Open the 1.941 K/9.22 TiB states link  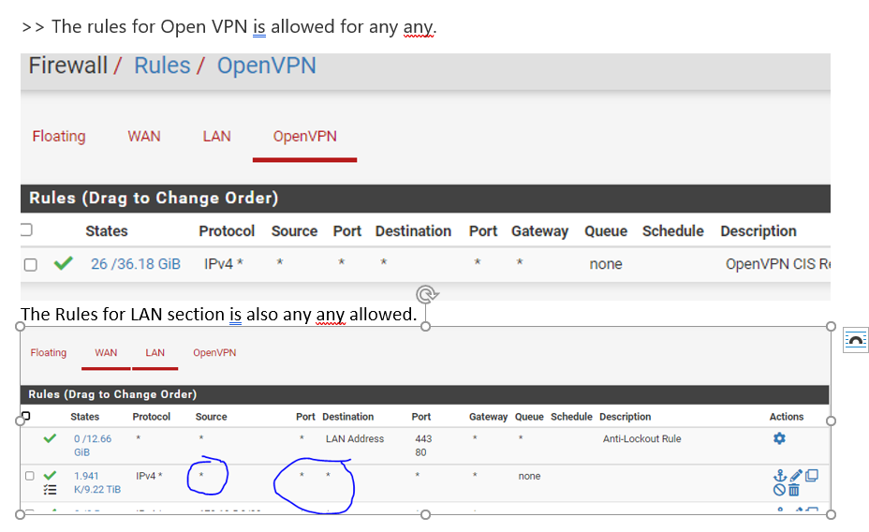point(97,482)
